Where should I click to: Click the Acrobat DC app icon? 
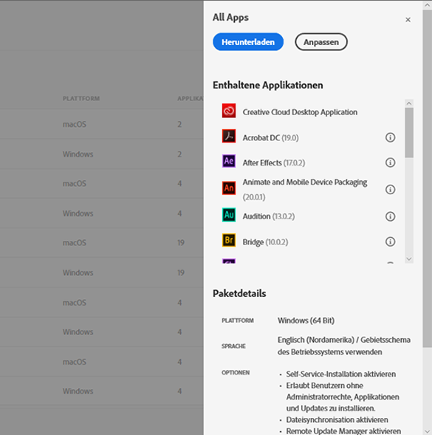[229, 136]
